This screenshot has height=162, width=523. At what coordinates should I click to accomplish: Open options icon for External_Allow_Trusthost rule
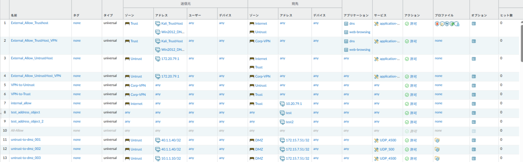coord(474,24)
